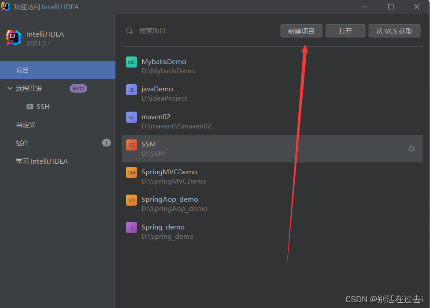This screenshot has height=308, width=430.
Task: Click the IntelliJ IDEA logo in sidebar
Action: (13, 38)
